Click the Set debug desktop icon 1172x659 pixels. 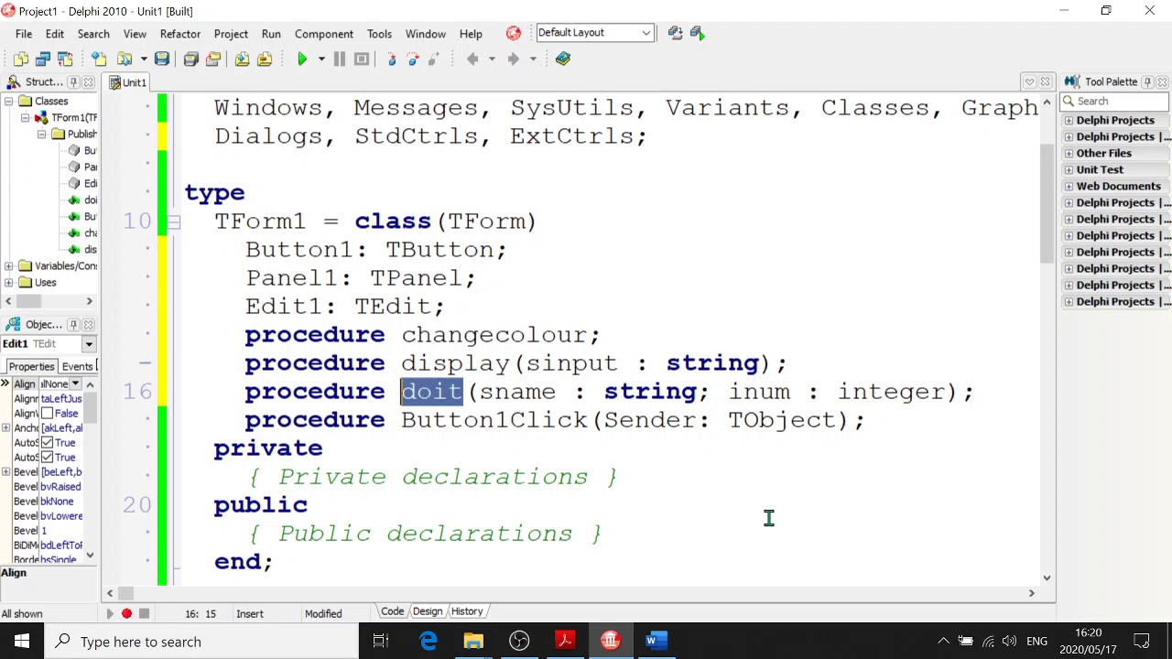(698, 33)
